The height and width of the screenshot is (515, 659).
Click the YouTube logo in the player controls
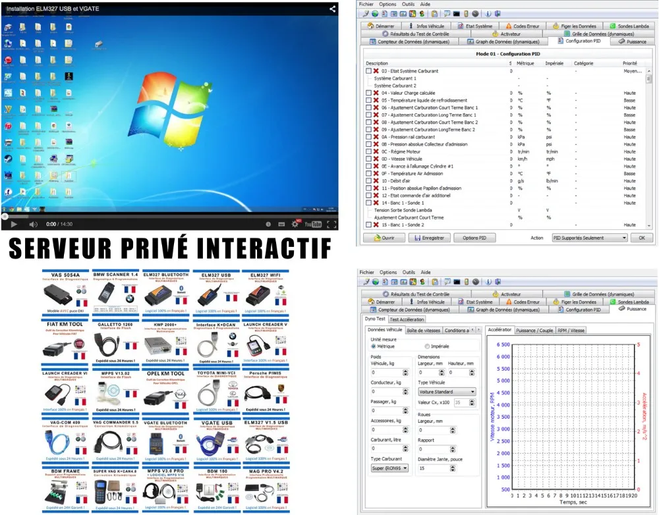pyautogui.click(x=313, y=225)
